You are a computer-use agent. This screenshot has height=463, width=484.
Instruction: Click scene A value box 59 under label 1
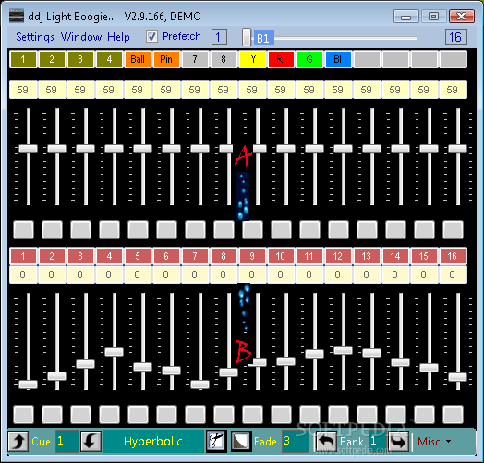tap(23, 90)
